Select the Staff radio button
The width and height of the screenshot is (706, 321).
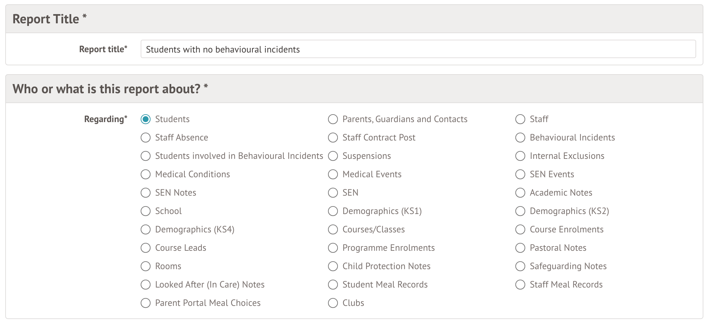(520, 119)
